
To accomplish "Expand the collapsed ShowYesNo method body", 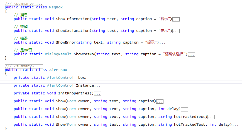I will click(191, 54).
